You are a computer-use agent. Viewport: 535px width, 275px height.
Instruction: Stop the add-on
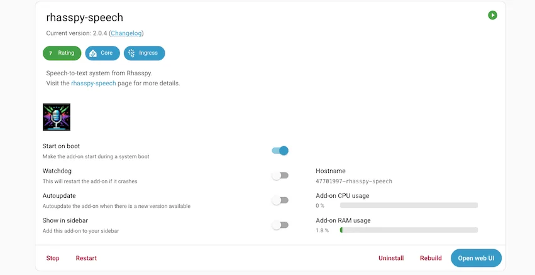[53, 258]
